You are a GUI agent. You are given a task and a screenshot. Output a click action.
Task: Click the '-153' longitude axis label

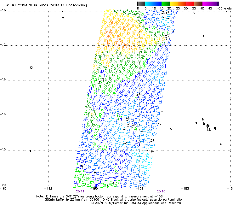[x=185, y=189]
